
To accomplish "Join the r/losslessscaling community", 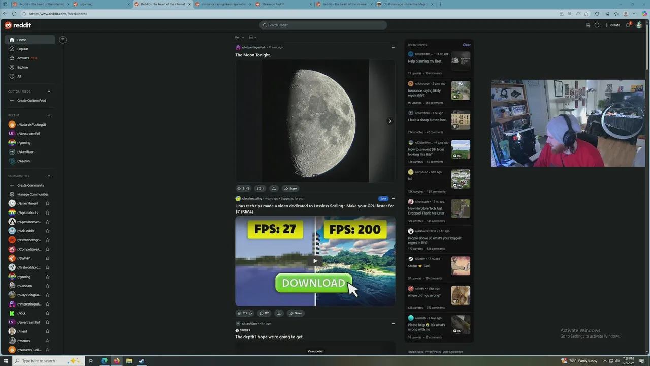I will click(383, 199).
